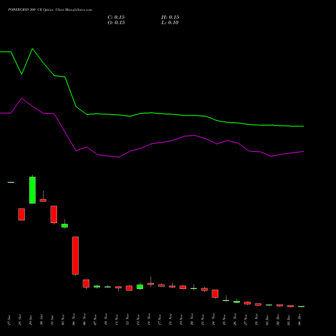Screen dimensions: 336x336
Task: Click the 29 Oct date label
Action: pyautogui.click(x=31, y=320)
